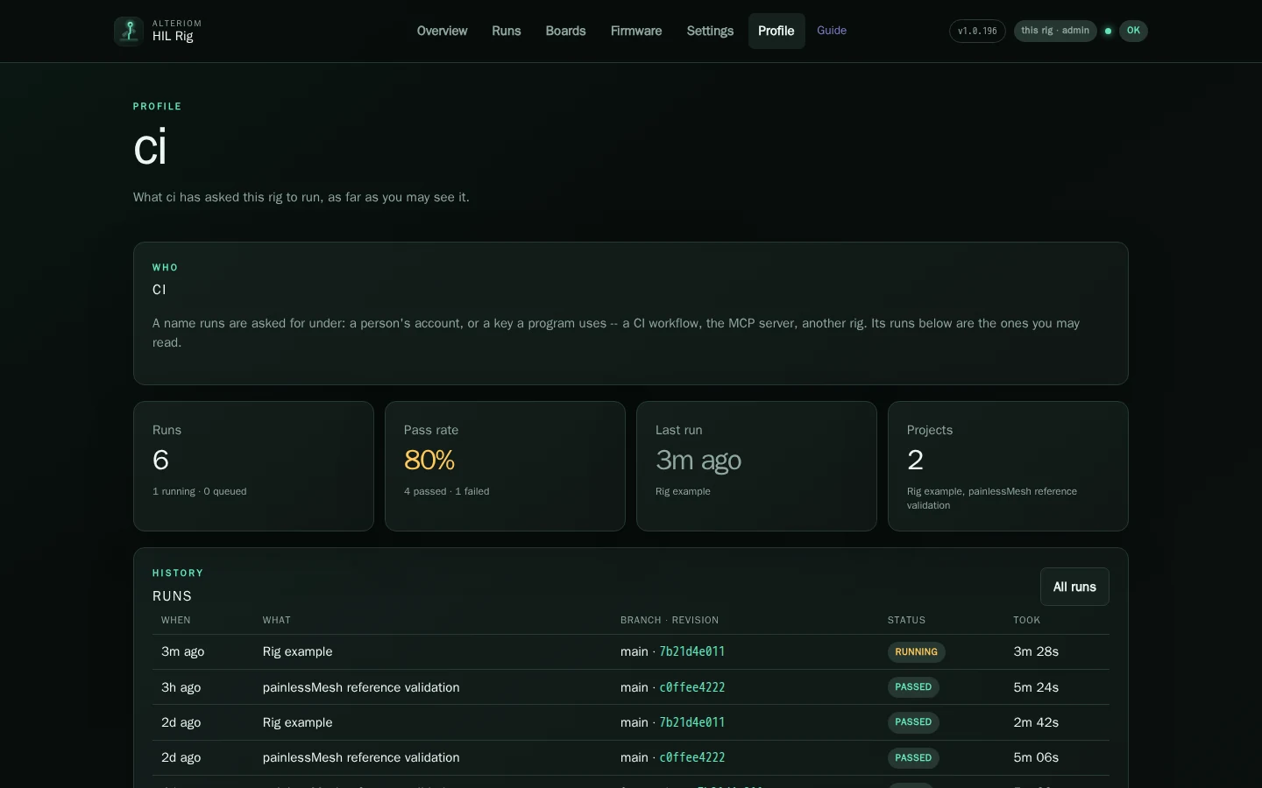Click the Runs count "6"
Image resolution: width=1262 pixels, height=788 pixels.
(160, 460)
